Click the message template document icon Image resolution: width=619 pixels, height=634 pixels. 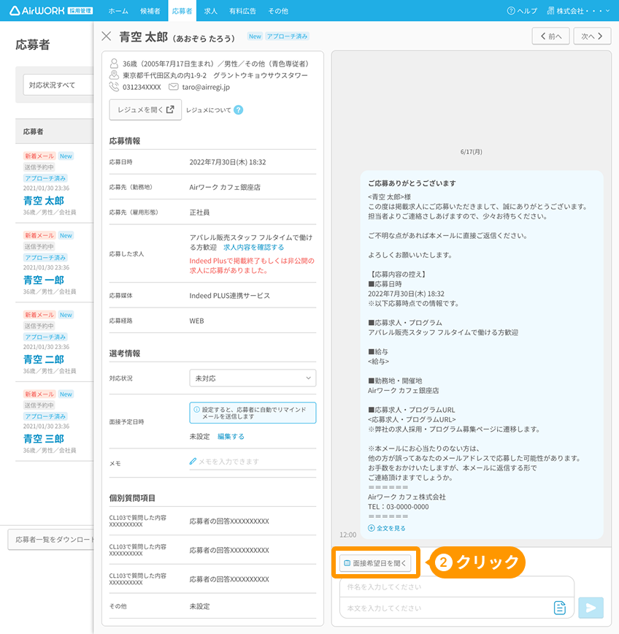[560, 608]
